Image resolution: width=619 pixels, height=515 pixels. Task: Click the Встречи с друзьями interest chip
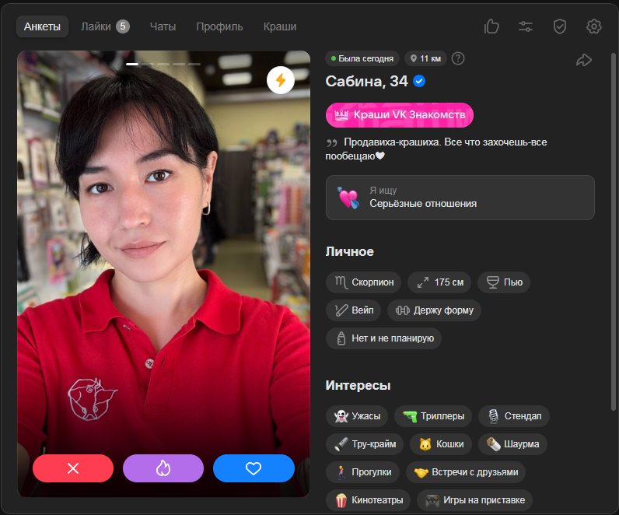pos(466,472)
